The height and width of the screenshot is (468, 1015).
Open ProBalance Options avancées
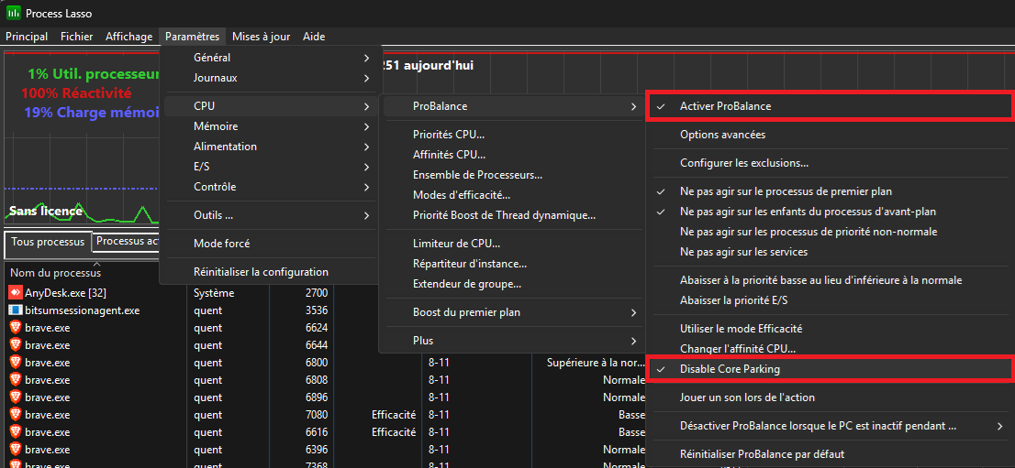(x=830, y=136)
